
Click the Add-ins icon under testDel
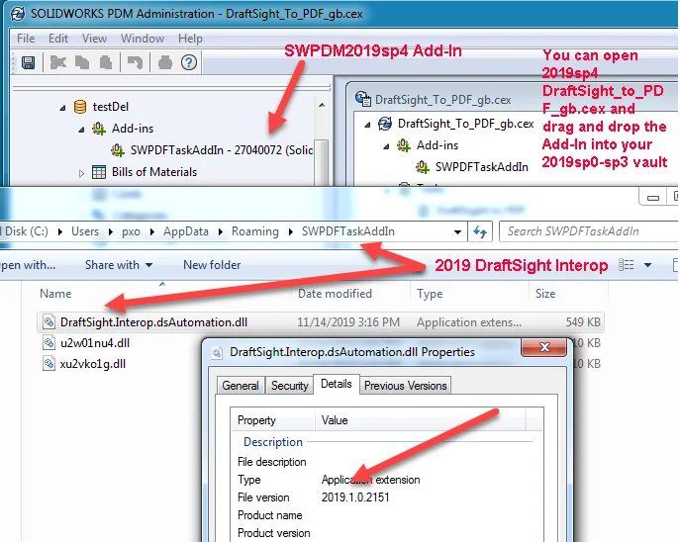point(99,129)
